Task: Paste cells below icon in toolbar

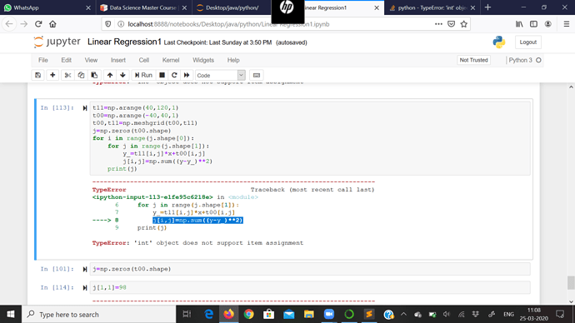Action: point(94,75)
